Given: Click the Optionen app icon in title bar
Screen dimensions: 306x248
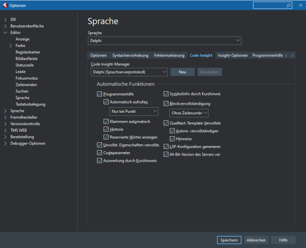Looking at the screenshot, I should [5, 5].
